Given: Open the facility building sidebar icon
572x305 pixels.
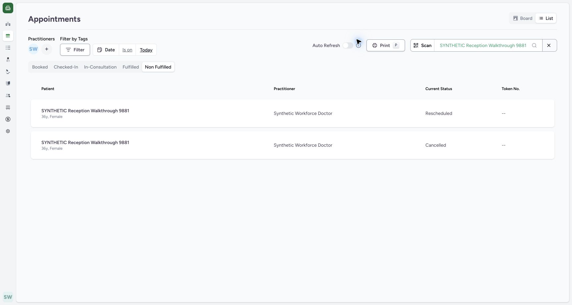Looking at the screenshot, I should pyautogui.click(x=8, y=24).
